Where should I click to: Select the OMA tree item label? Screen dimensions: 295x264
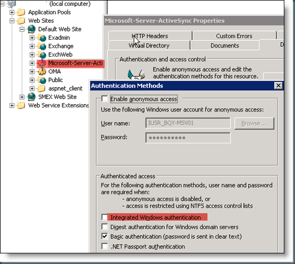[54, 72]
